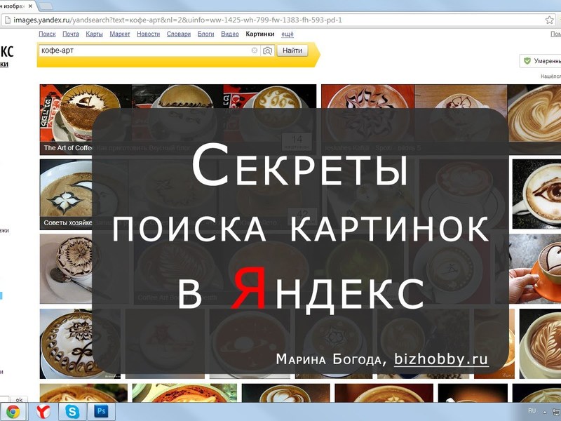Open the Почта navigation link
Image resolution: width=561 pixels, height=421 pixels.
tap(71, 34)
